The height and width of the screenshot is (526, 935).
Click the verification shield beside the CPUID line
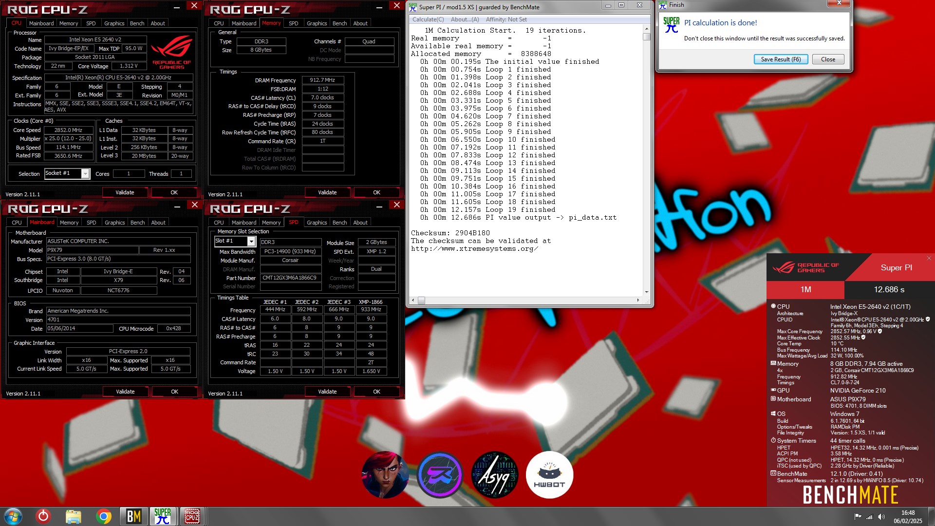click(x=928, y=319)
